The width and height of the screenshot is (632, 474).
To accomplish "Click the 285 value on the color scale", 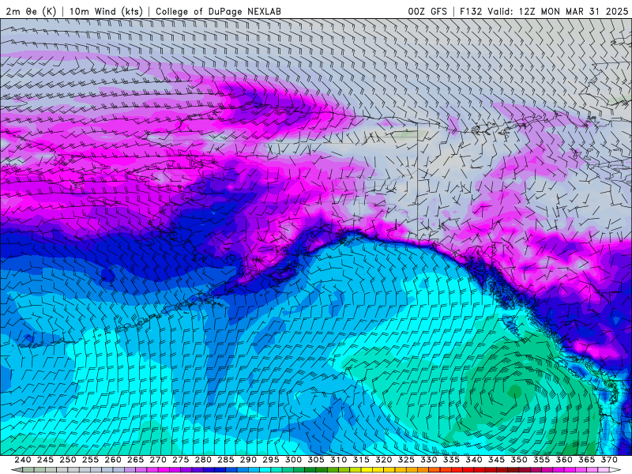I will pos(226,460).
